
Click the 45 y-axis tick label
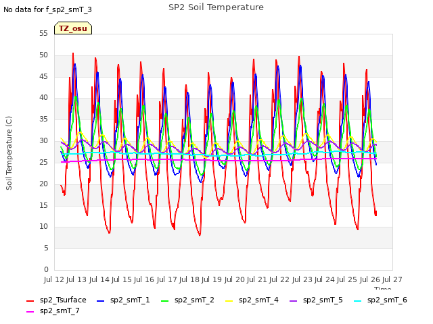pyautogui.click(x=43, y=76)
